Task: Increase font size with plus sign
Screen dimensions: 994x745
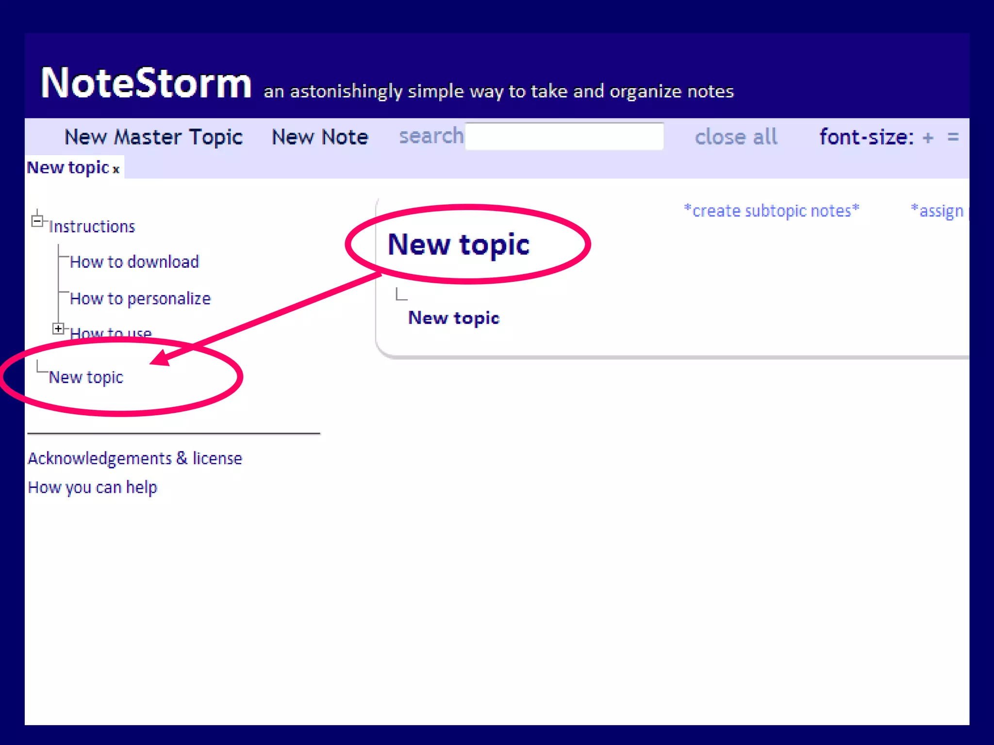Action: 928,138
